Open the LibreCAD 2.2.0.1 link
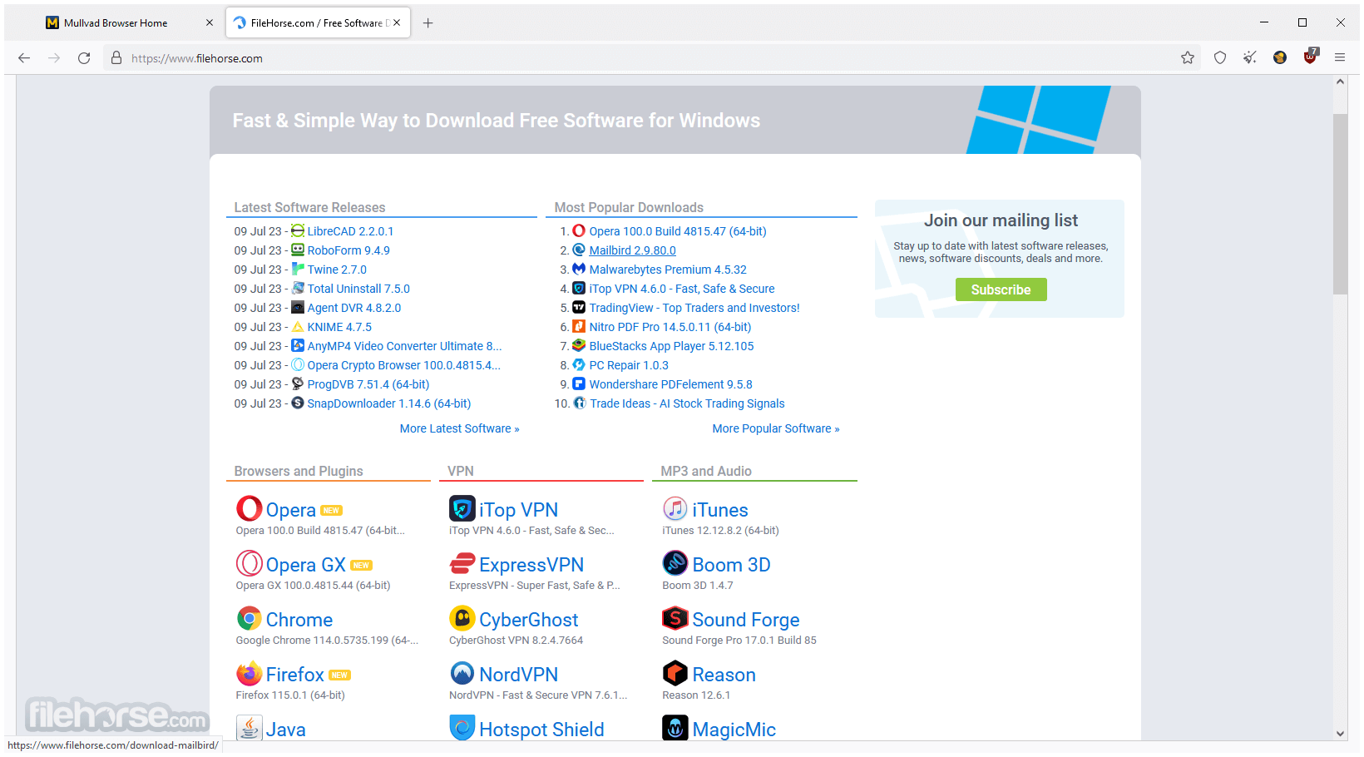The height and width of the screenshot is (757, 1364). (x=350, y=231)
